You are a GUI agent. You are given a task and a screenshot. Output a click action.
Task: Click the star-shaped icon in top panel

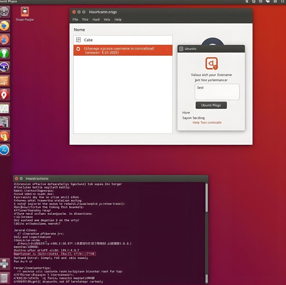247,1
